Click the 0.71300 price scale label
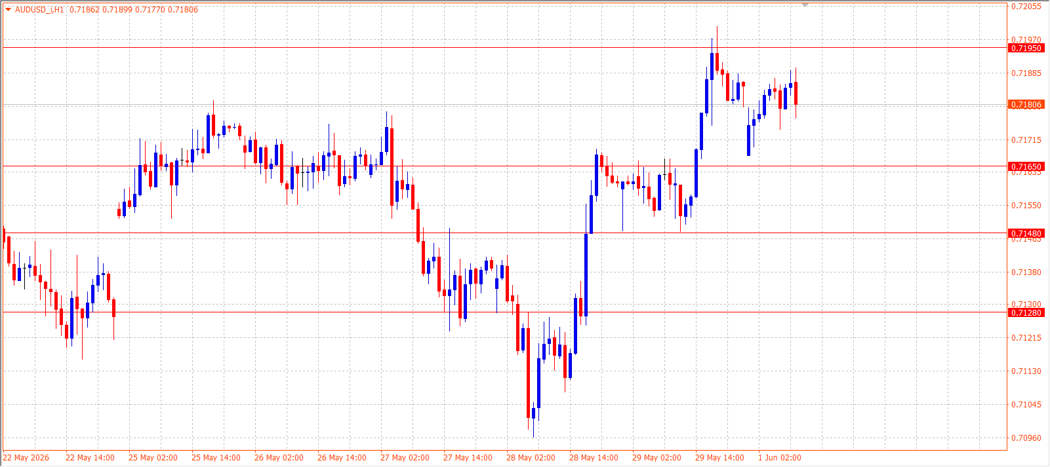The image size is (1050, 467). pyautogui.click(x=1026, y=305)
